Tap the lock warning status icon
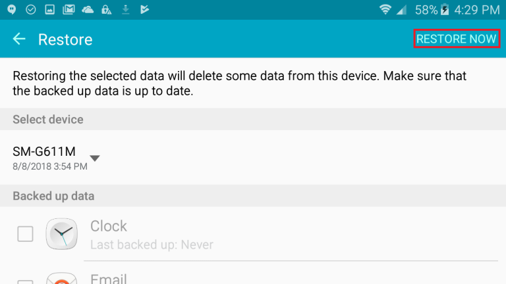 point(107,10)
